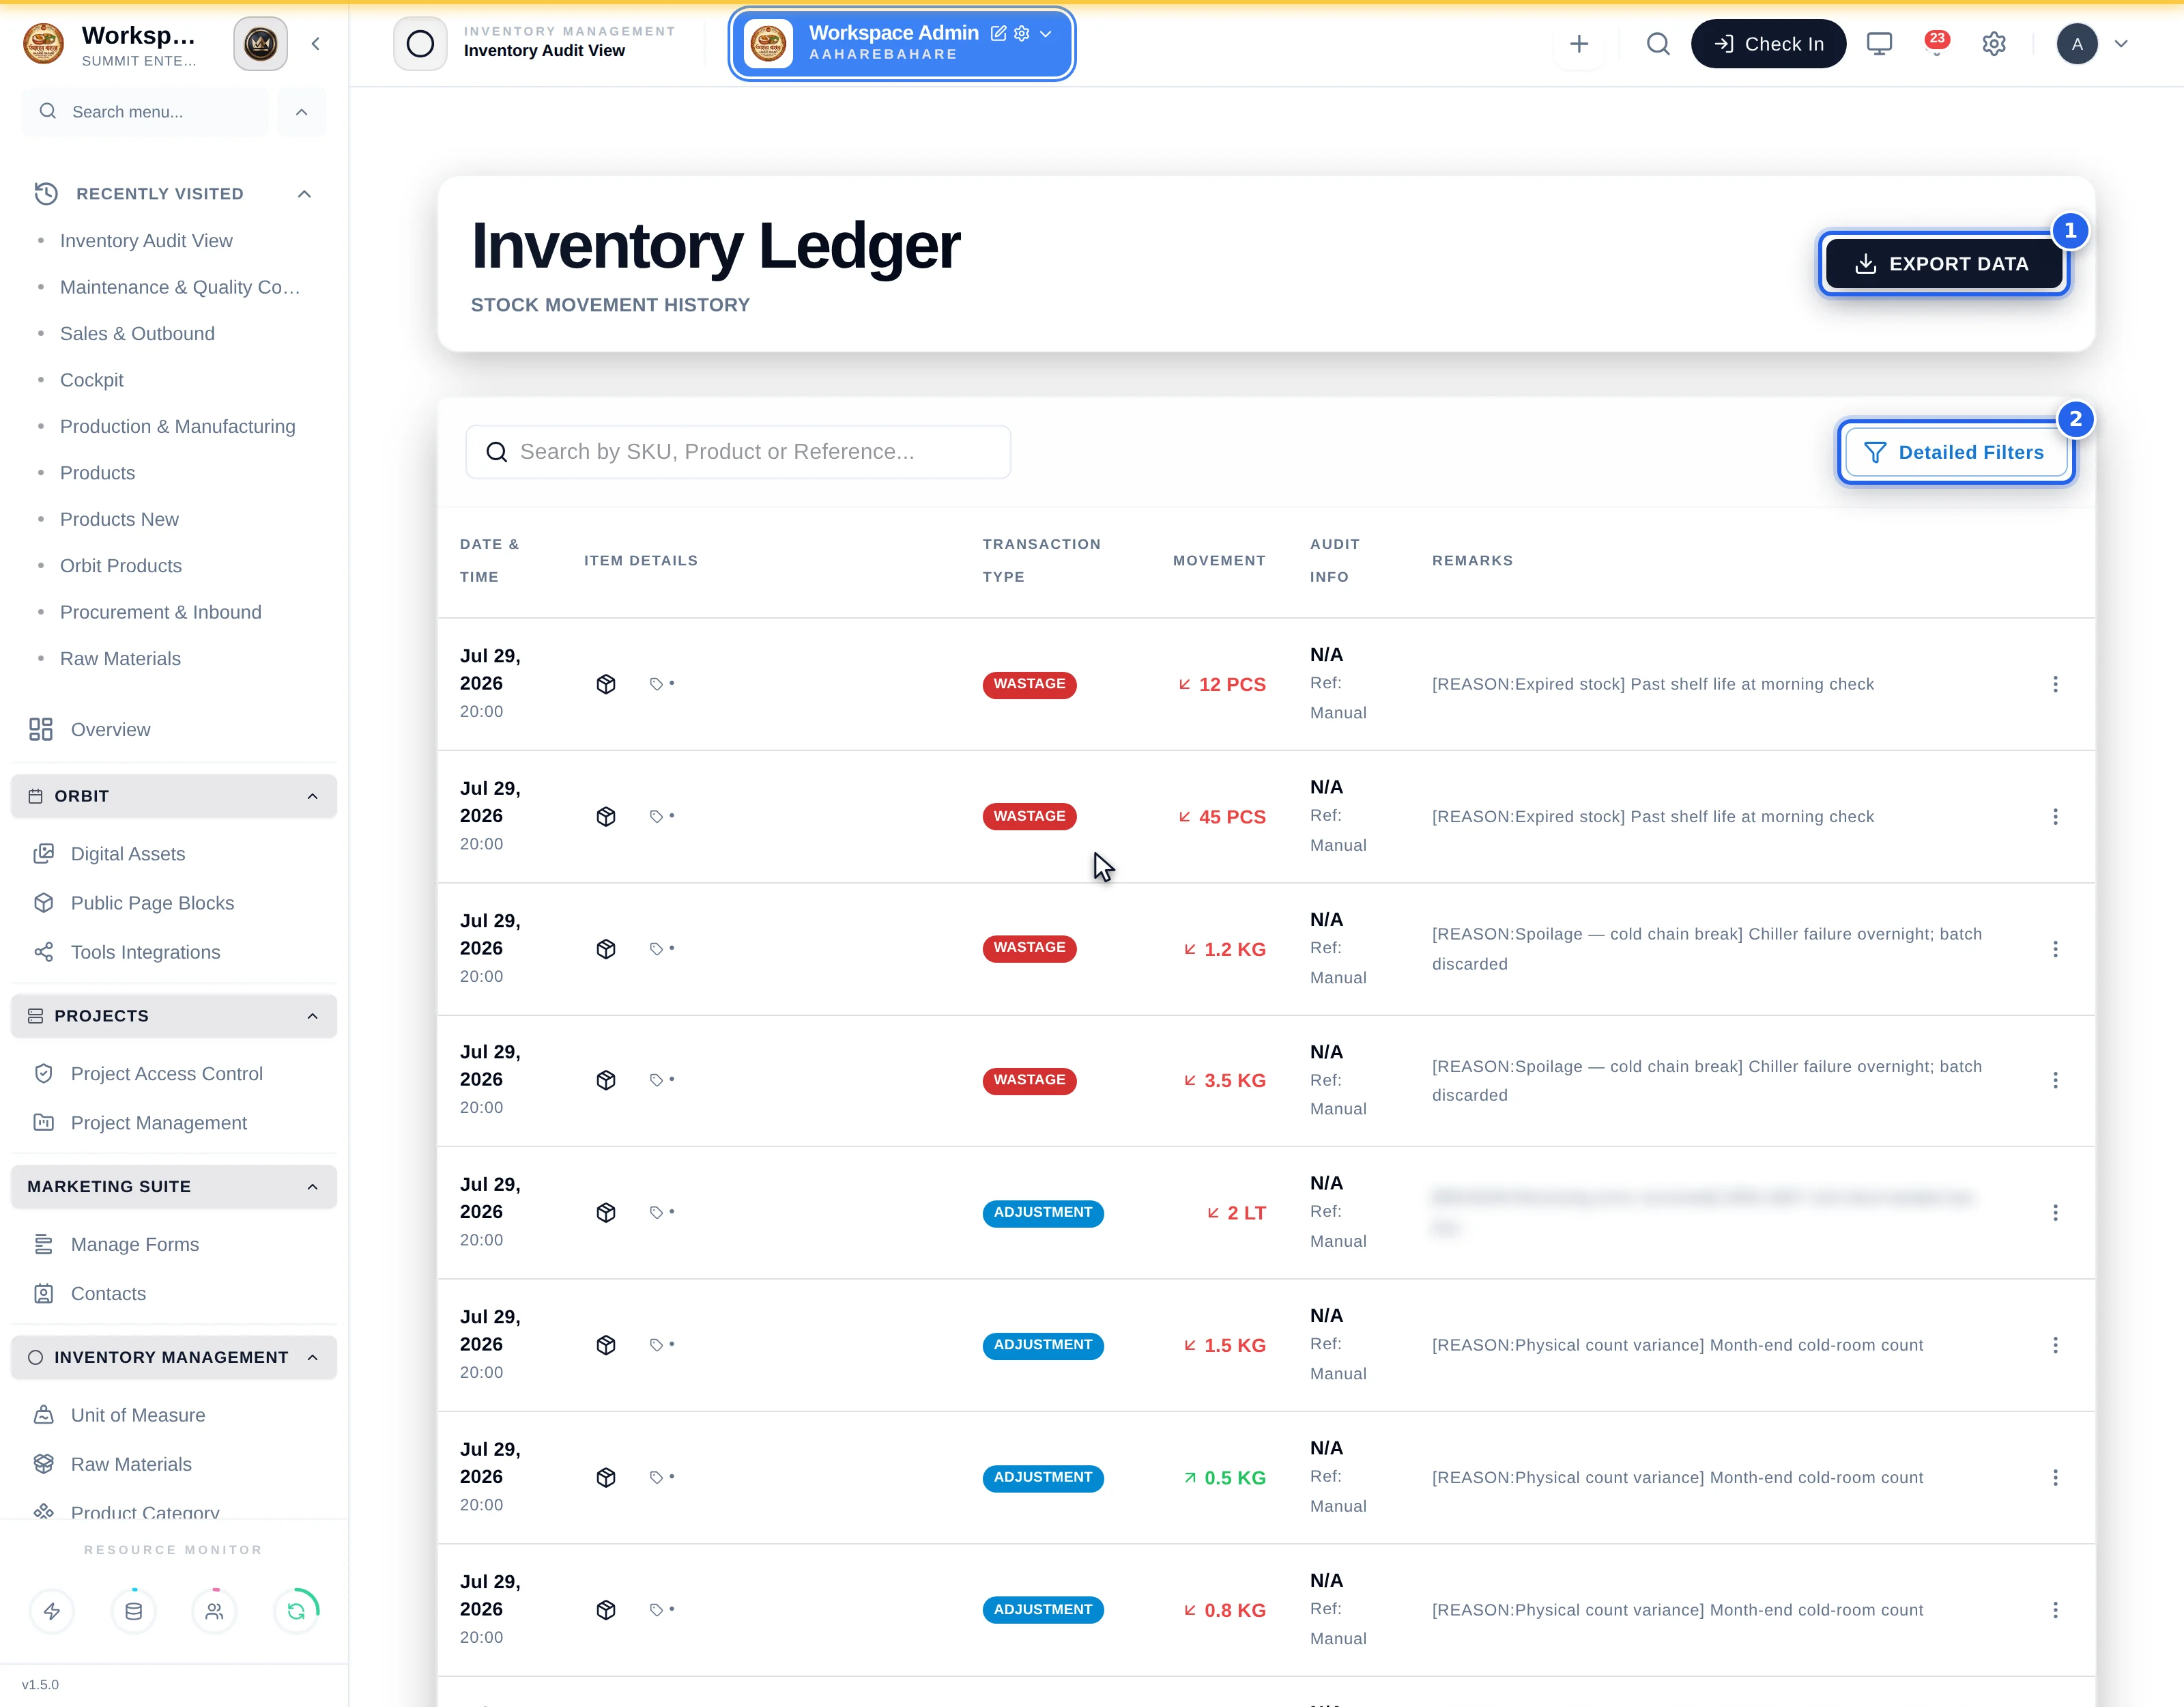Click the TRANSACTION TYPE column header
Viewport: 2184px width, 1707px height.
1041,561
